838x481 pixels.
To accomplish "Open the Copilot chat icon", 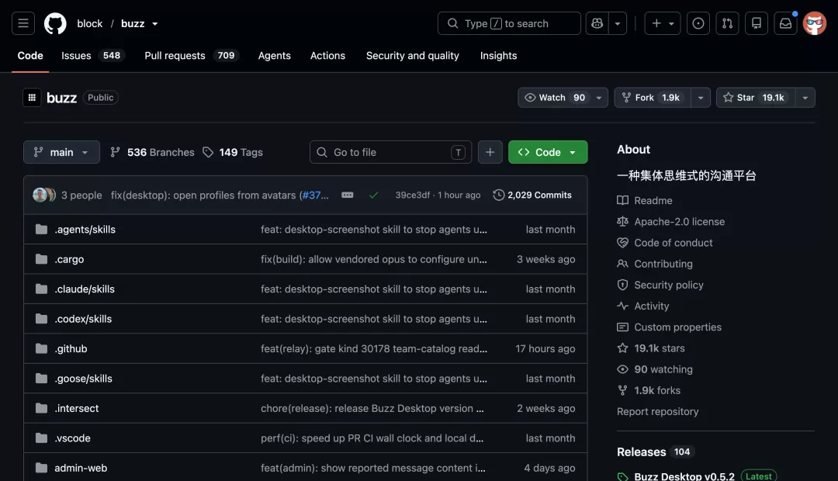I will [x=597, y=23].
